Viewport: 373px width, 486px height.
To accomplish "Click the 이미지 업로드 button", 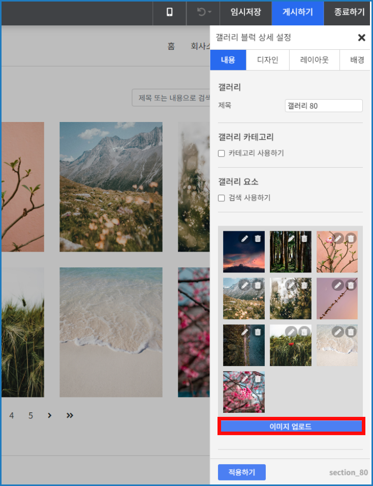I will click(x=291, y=427).
